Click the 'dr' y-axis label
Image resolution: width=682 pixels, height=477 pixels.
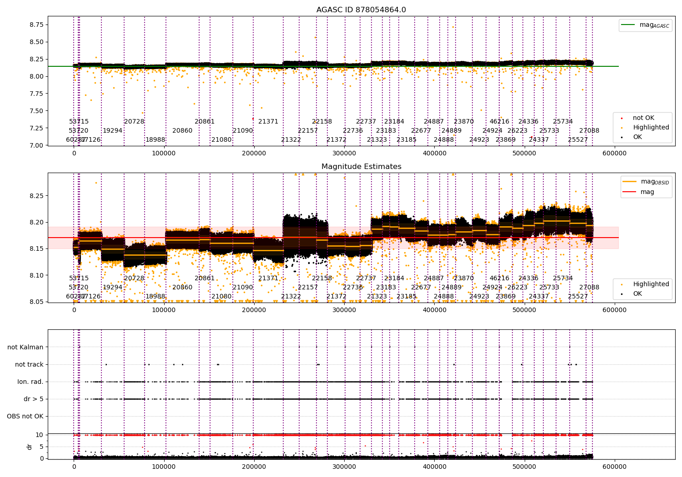point(29,447)
